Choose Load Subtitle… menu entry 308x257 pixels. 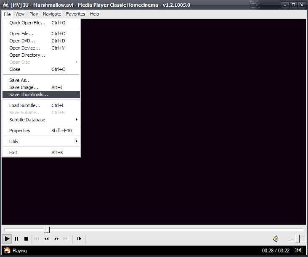tap(41, 105)
